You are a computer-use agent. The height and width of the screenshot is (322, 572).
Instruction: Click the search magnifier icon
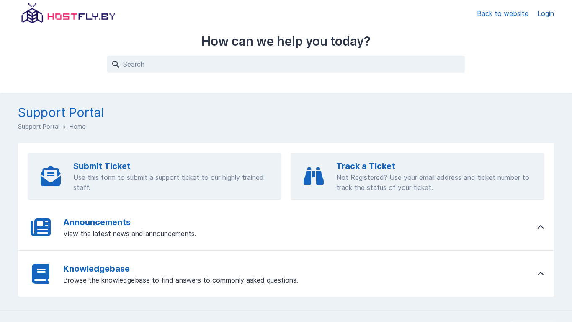point(116,64)
